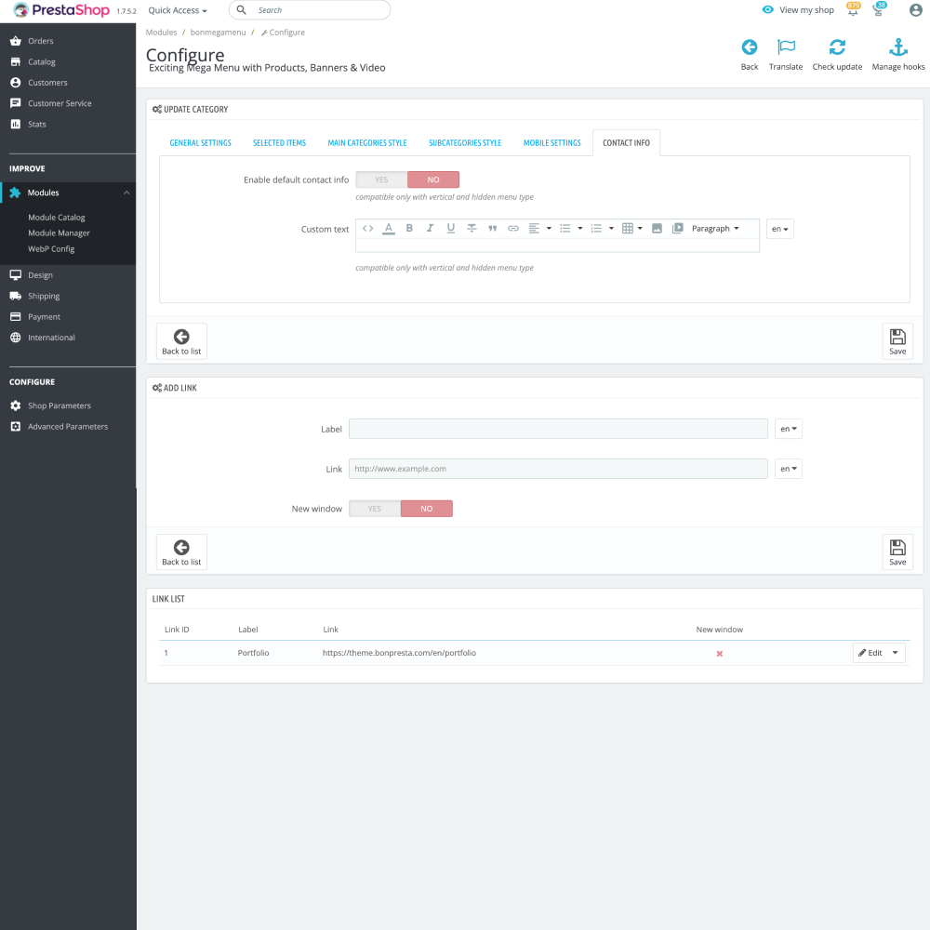Enable default contact info by clicking YES
This screenshot has width=930, height=930.
tap(380, 179)
